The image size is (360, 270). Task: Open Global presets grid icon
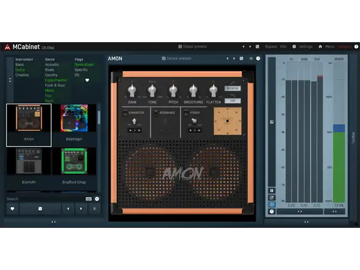click(180, 46)
